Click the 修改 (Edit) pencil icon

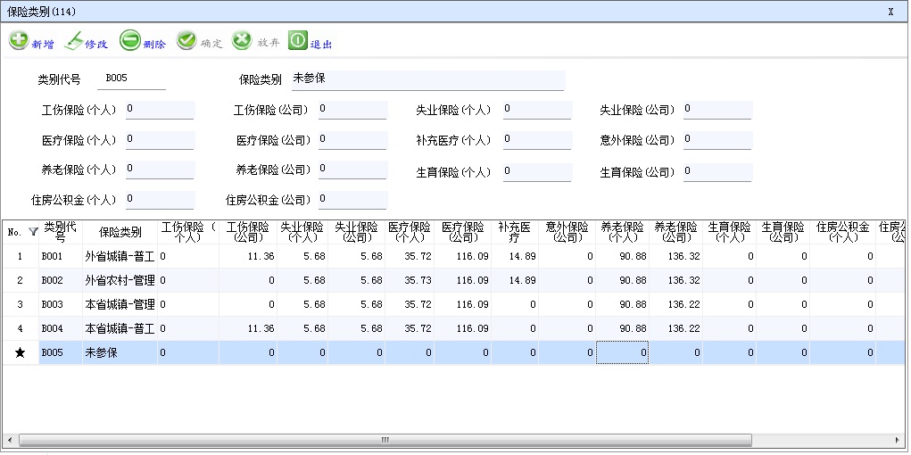coord(74,41)
